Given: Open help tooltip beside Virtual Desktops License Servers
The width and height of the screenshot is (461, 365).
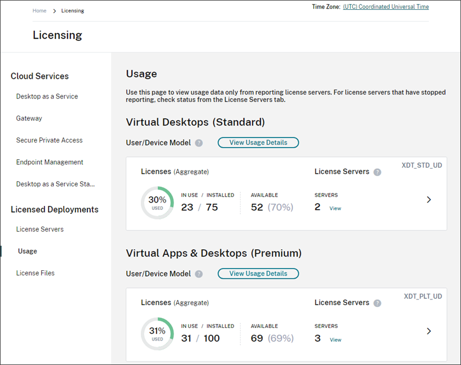Looking at the screenshot, I should 377,172.
